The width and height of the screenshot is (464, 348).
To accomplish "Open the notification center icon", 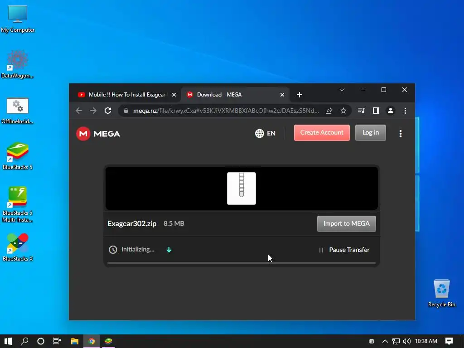I will pyautogui.click(x=449, y=341).
